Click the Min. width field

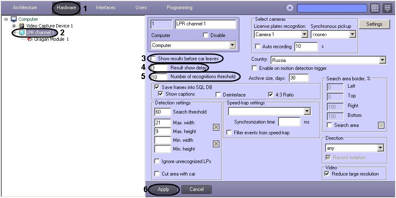pos(163,140)
